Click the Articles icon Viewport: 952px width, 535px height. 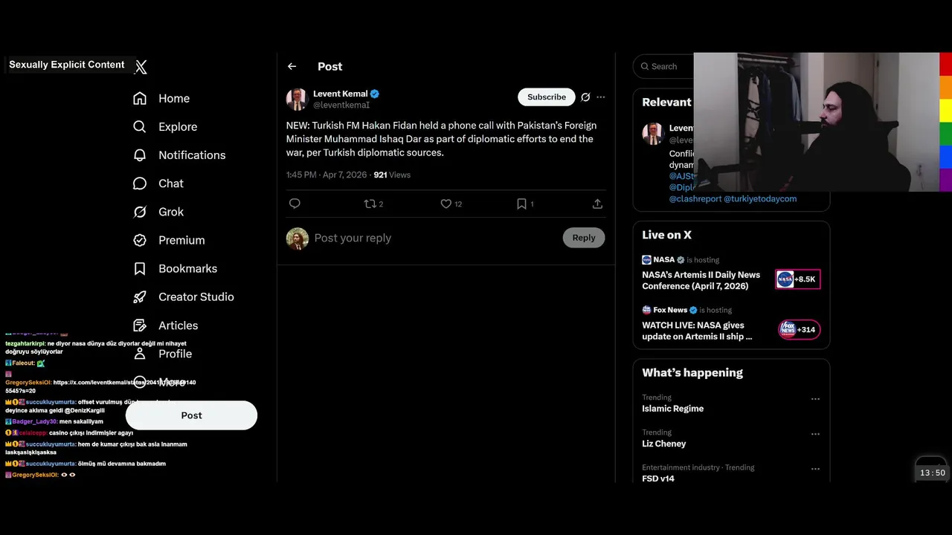(x=140, y=325)
